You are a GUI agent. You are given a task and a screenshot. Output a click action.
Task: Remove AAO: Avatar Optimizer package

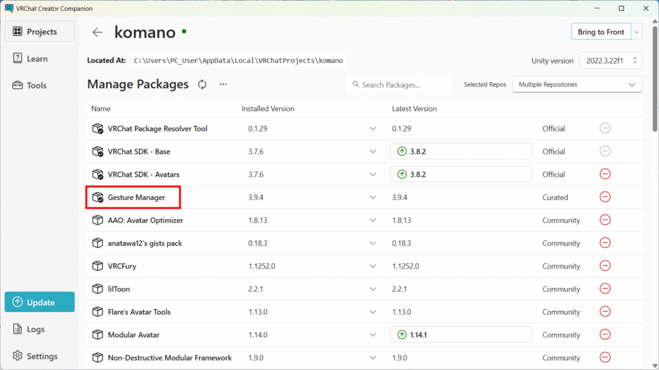coord(604,220)
